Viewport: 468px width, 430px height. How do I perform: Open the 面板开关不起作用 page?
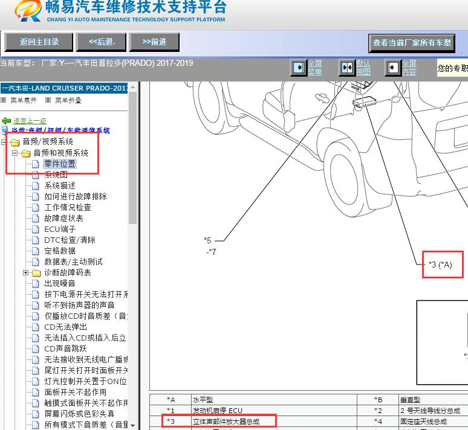pyautogui.click(x=76, y=392)
